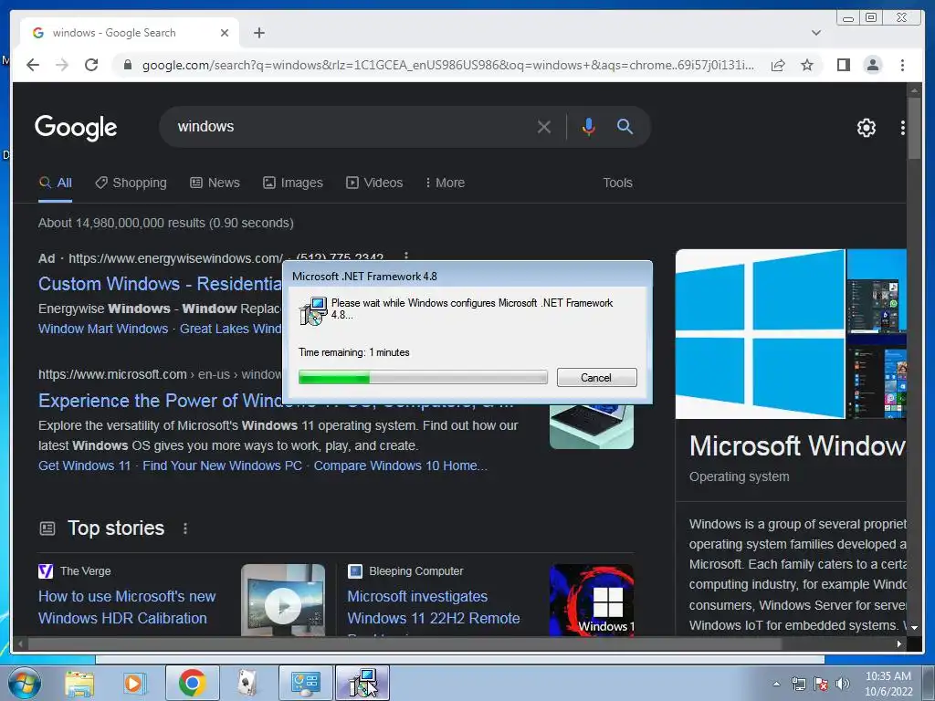Open the Window Mart Windows link

point(103,329)
